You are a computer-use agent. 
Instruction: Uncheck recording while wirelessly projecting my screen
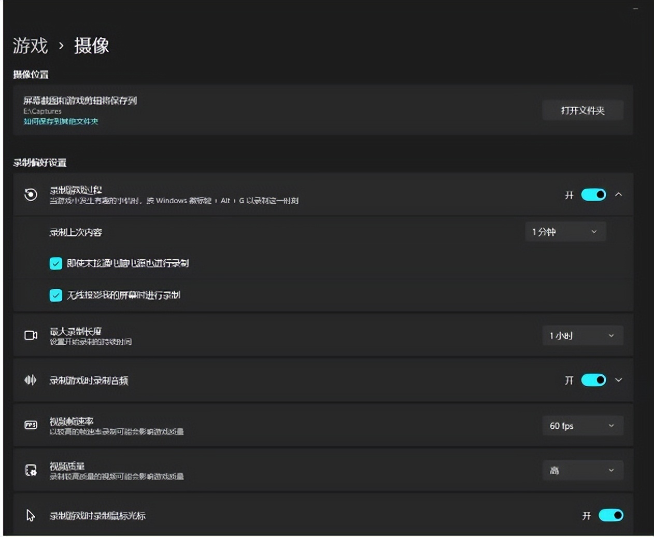coord(55,295)
